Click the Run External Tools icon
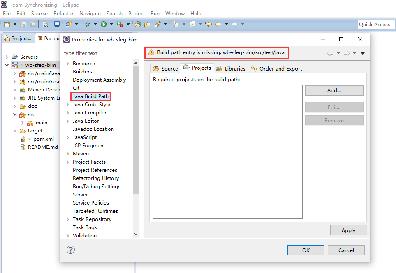Screen dimensions: 396x273 120,24
